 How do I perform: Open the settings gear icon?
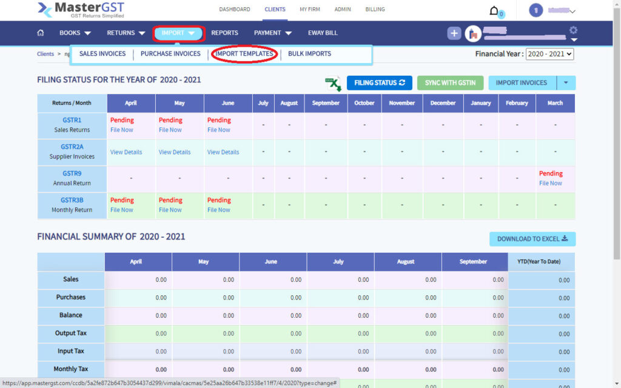pyautogui.click(x=573, y=30)
